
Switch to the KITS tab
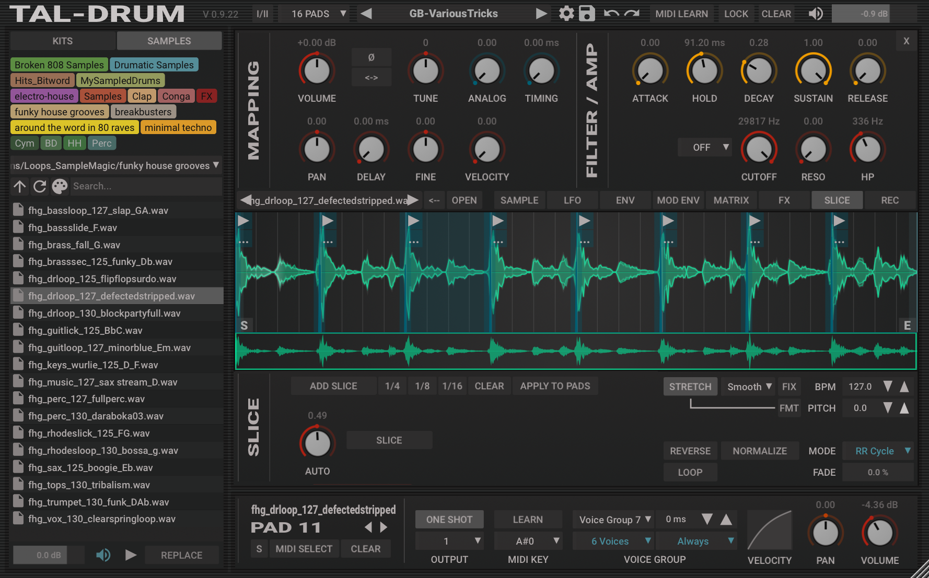click(x=63, y=41)
